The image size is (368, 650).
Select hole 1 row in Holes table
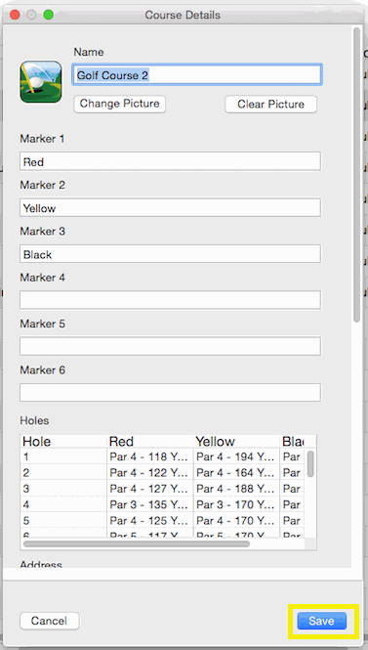click(x=162, y=456)
